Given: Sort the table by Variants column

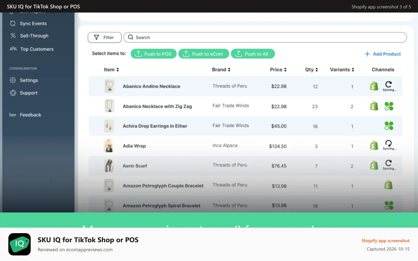Looking at the screenshot, I should tap(342, 70).
